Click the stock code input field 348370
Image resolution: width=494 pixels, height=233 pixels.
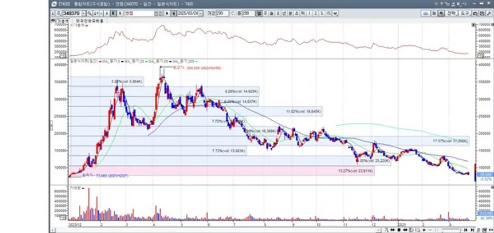[71, 13]
